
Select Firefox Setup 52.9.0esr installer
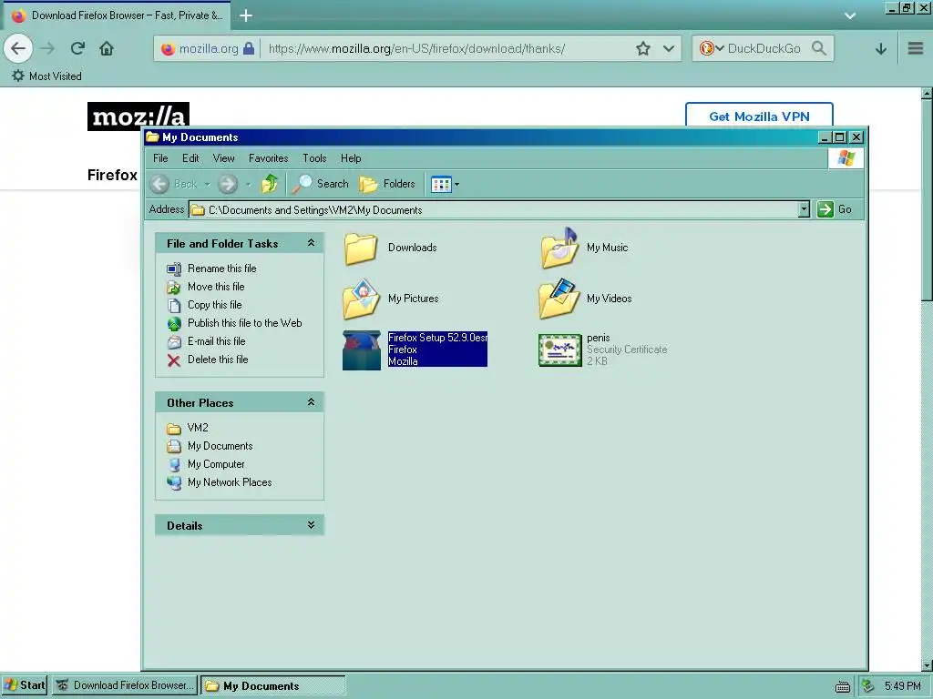point(415,349)
